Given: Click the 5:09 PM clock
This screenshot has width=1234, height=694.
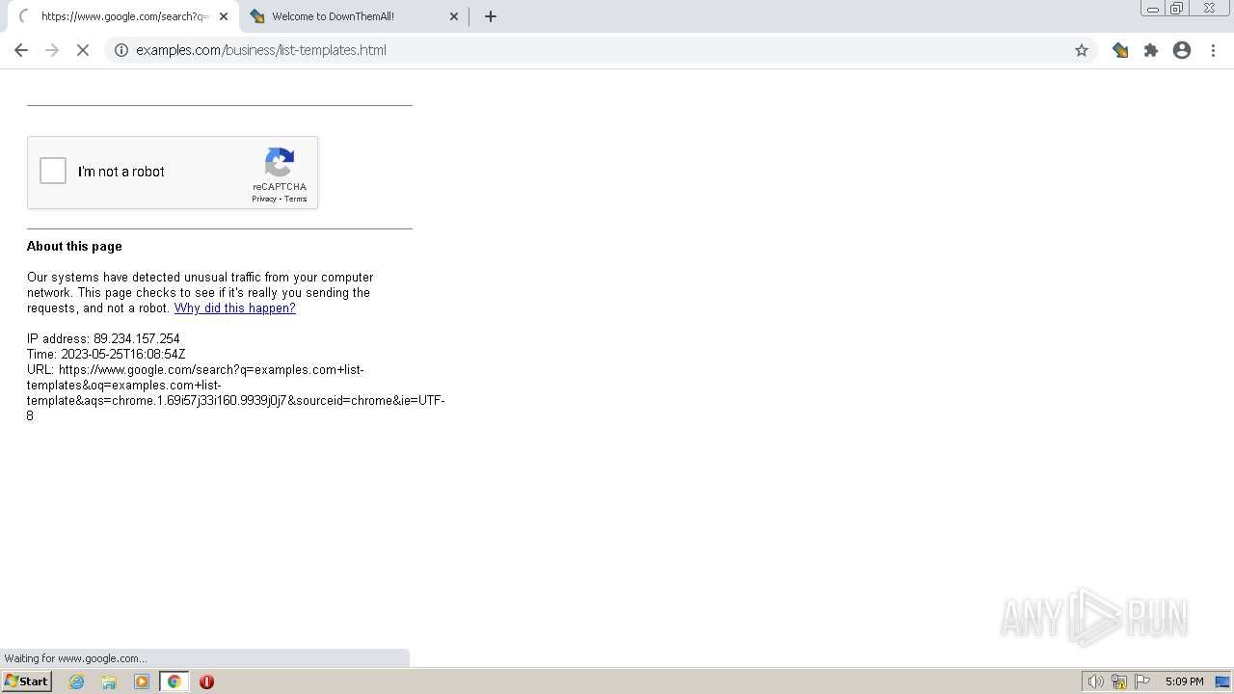Looking at the screenshot, I should click(x=1184, y=681).
